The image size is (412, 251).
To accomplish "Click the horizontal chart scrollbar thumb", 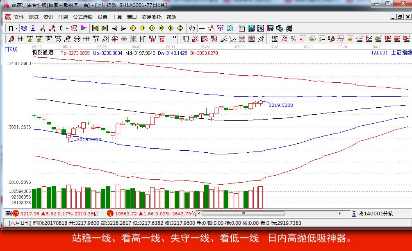I will tap(243, 214).
